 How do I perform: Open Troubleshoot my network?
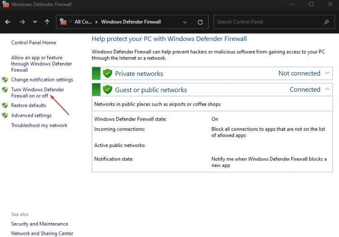[40, 125]
